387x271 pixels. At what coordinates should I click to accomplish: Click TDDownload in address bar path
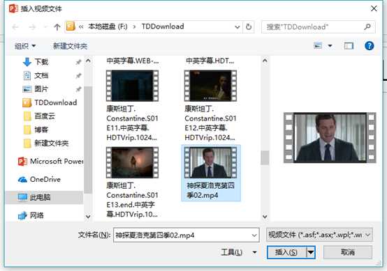click(163, 26)
